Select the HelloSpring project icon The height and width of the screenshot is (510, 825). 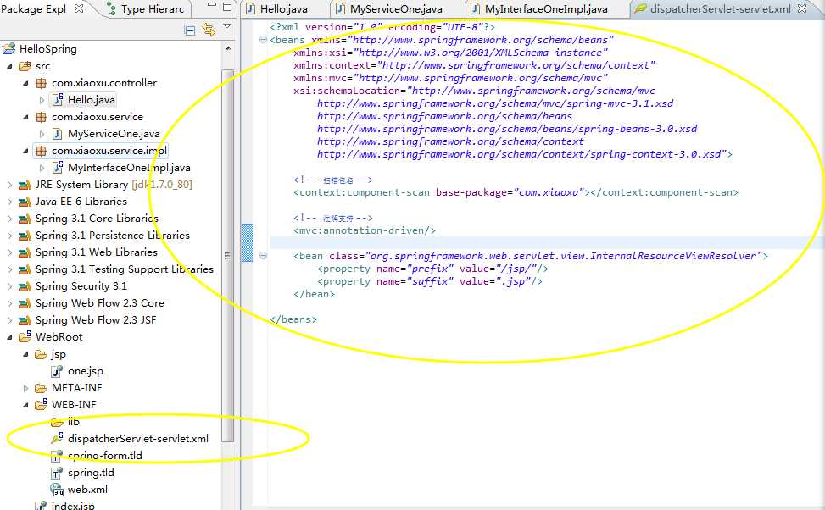coord(8,49)
